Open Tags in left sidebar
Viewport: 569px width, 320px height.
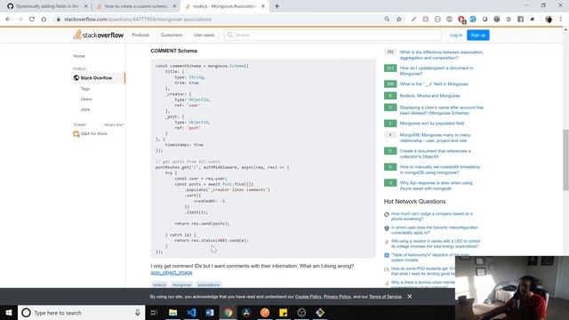click(x=85, y=89)
